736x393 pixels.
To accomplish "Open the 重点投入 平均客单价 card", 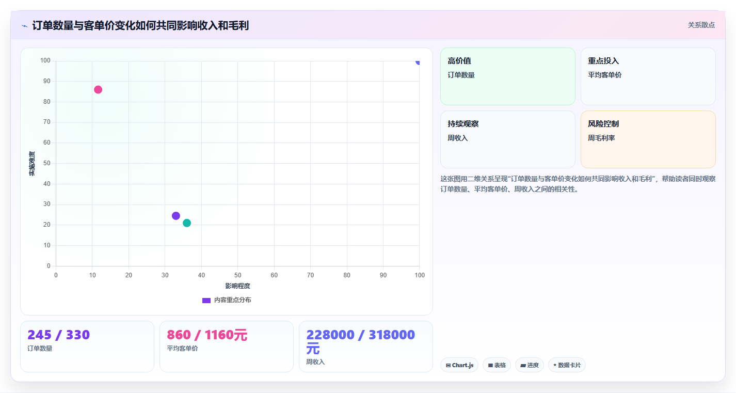I will [x=648, y=76].
